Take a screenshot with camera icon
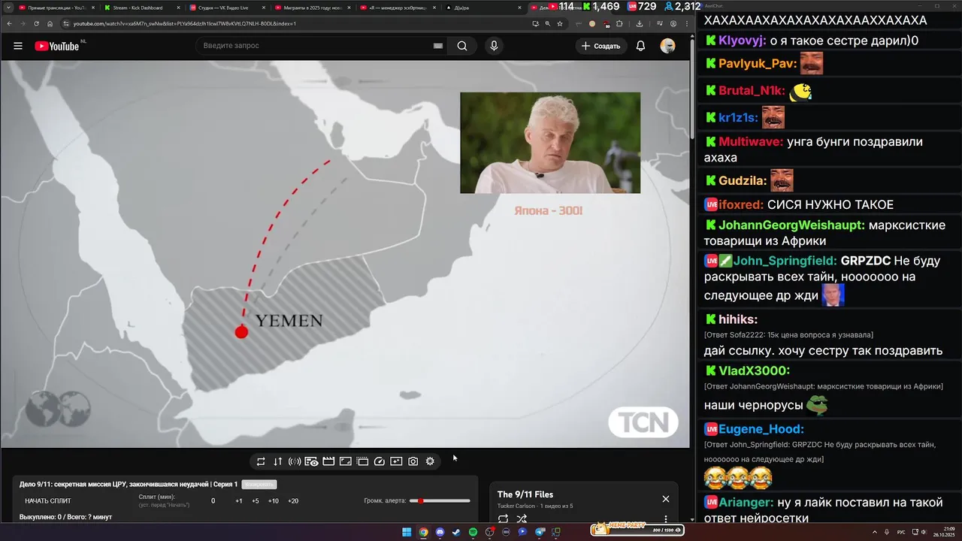 [x=413, y=461]
